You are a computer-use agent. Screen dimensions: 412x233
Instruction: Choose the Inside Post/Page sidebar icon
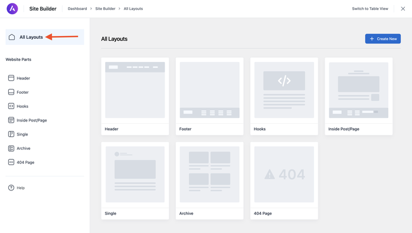coord(11,120)
